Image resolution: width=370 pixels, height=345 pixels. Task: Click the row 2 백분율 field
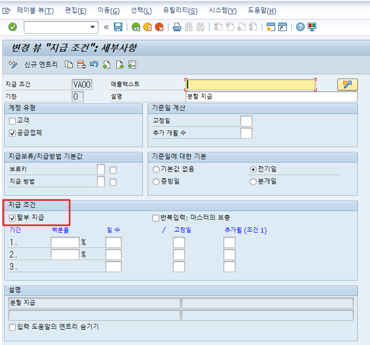pos(65,255)
